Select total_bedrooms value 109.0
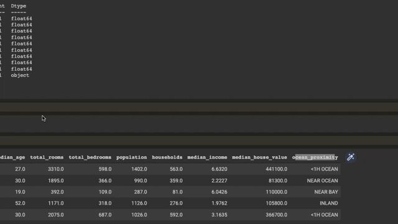Screen dimensions: 398x224 click(x=105, y=192)
